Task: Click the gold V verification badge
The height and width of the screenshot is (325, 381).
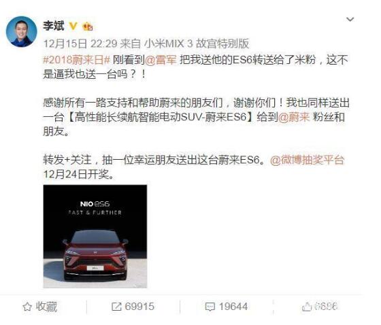Action: coord(73,26)
